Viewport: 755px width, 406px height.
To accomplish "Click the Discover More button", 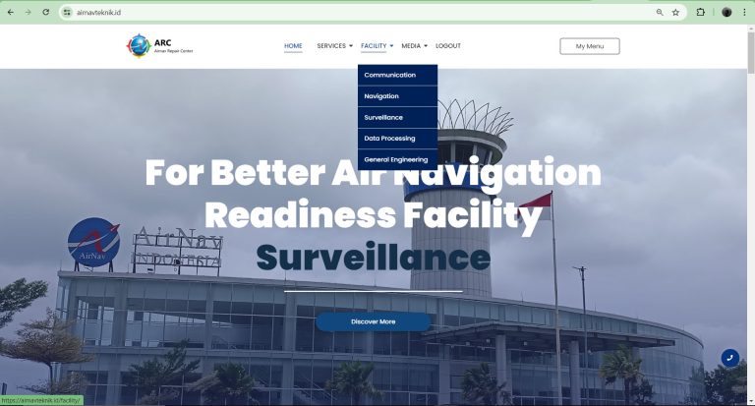I will click(374, 321).
